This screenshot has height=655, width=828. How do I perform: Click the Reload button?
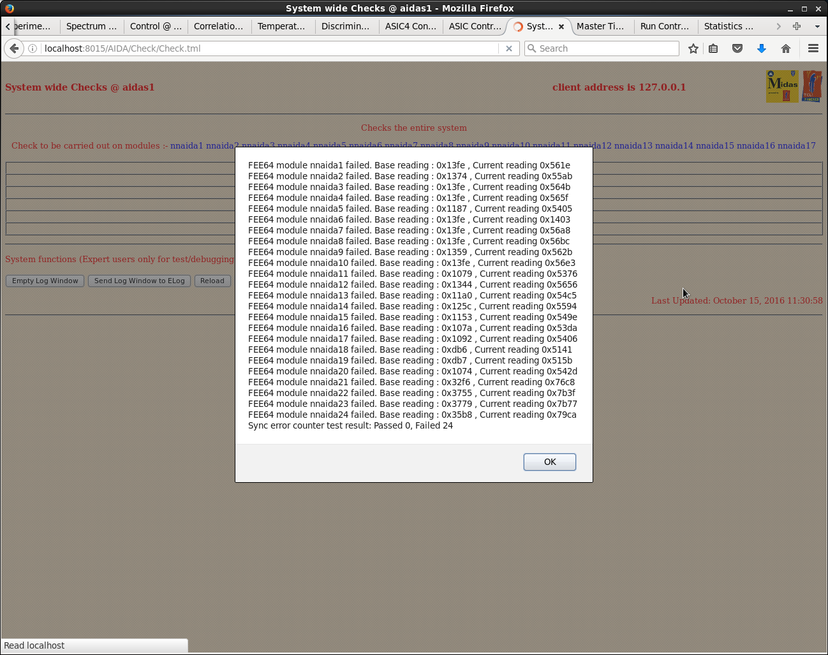click(x=212, y=281)
